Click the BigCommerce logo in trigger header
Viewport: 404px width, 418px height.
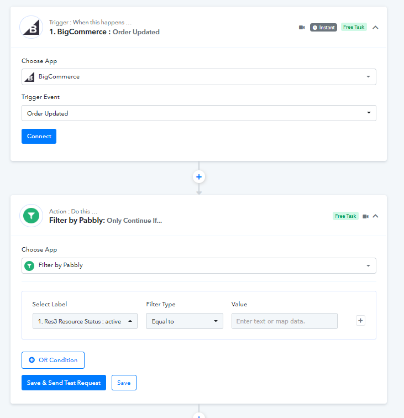32,27
